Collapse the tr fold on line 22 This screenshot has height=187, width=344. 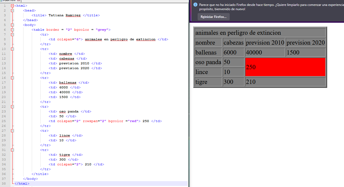point(12,107)
